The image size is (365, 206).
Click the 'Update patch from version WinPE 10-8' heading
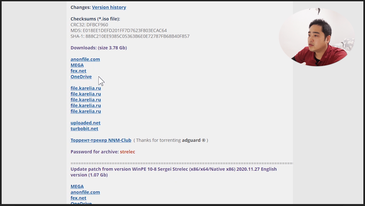[174, 172]
